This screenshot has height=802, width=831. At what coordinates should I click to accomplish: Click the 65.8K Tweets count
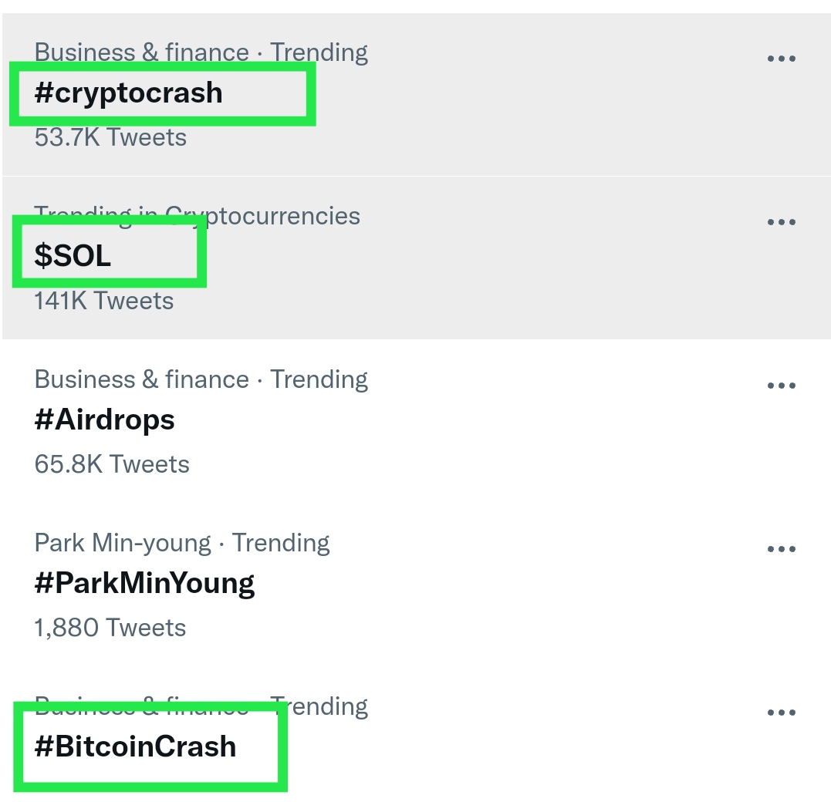[112, 464]
